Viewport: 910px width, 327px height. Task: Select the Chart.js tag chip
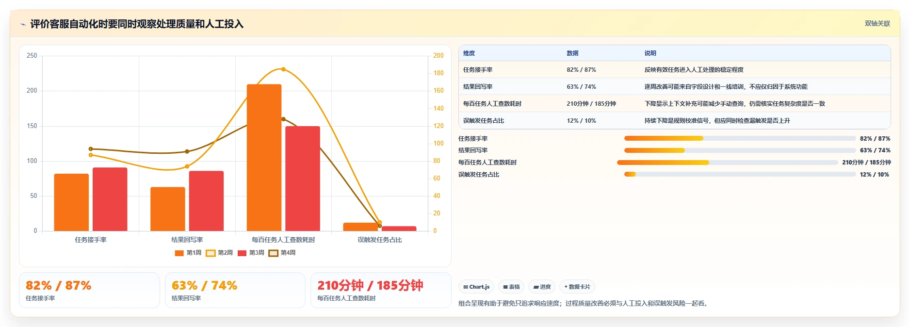pos(476,287)
